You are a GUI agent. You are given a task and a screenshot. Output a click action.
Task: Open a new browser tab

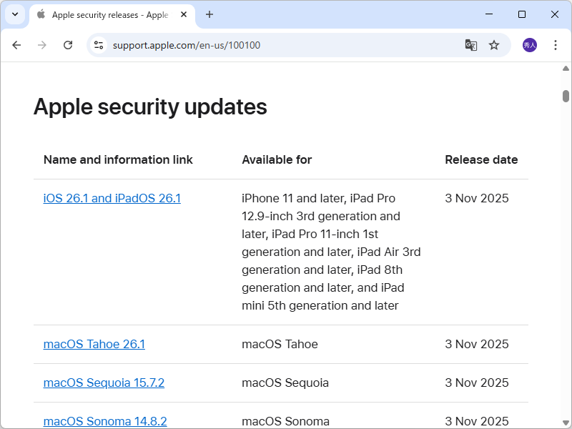(x=208, y=14)
